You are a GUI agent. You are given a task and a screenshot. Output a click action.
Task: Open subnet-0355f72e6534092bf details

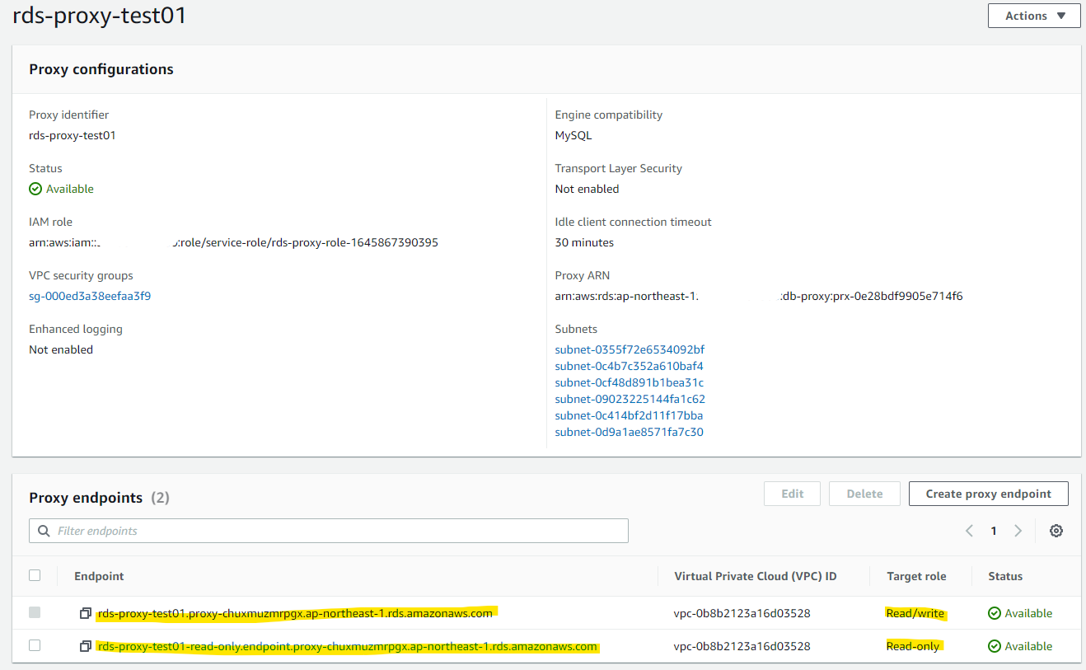click(x=630, y=349)
